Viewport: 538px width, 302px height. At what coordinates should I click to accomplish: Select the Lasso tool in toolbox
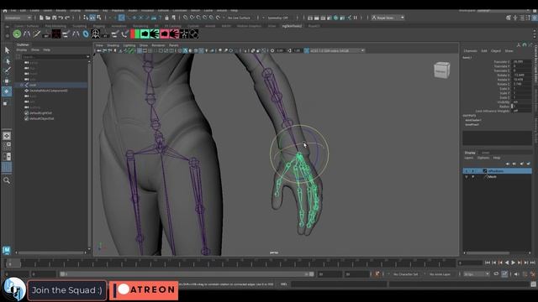tap(7, 61)
